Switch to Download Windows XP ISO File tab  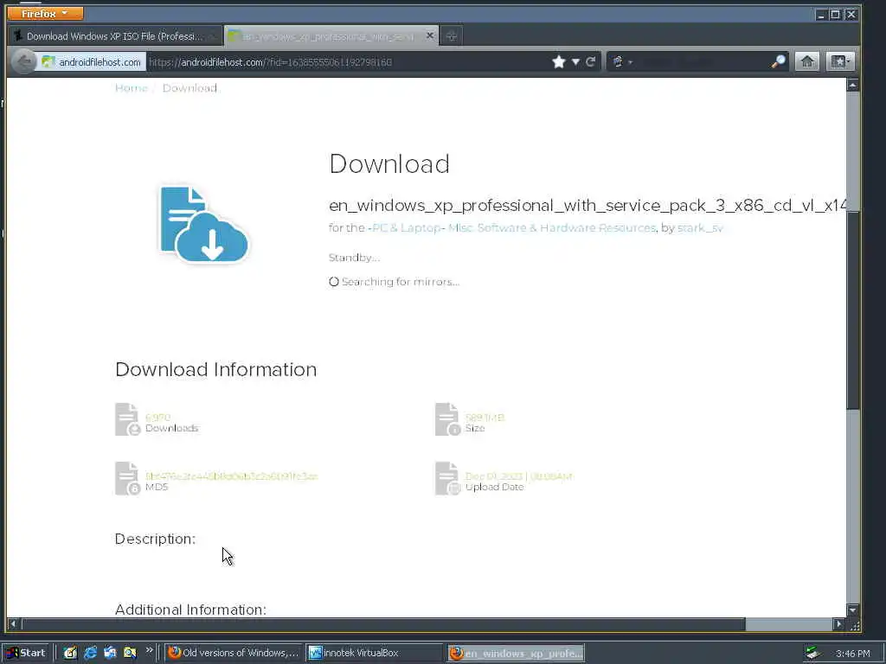(x=115, y=36)
